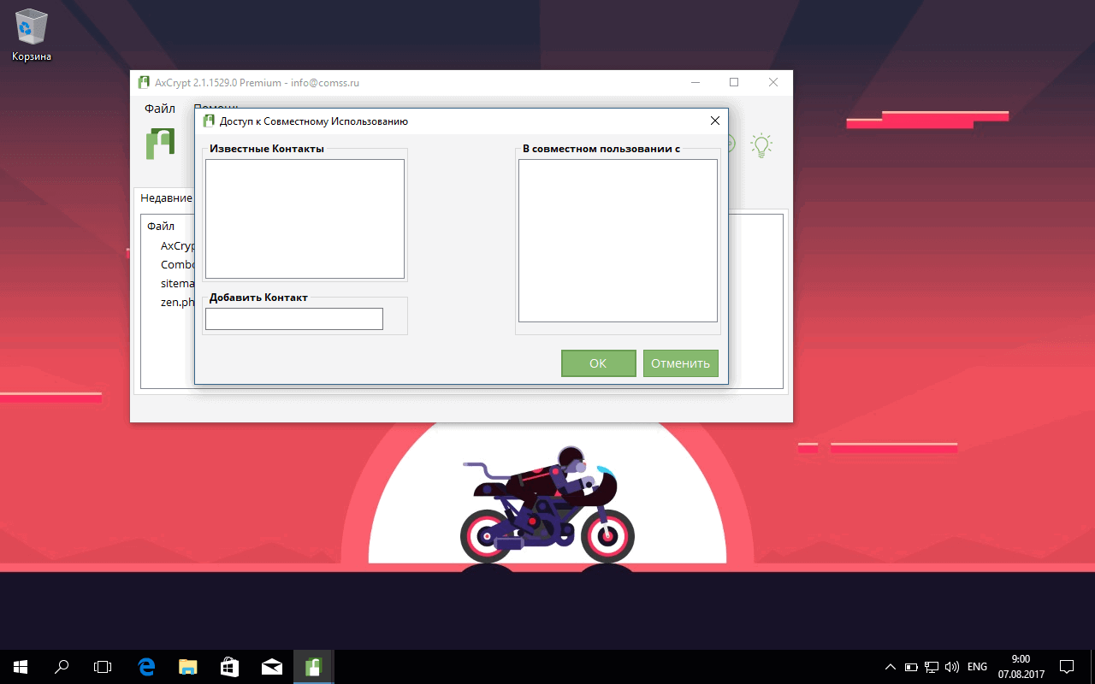Open network status in system tray
1095x684 pixels.
(931, 667)
